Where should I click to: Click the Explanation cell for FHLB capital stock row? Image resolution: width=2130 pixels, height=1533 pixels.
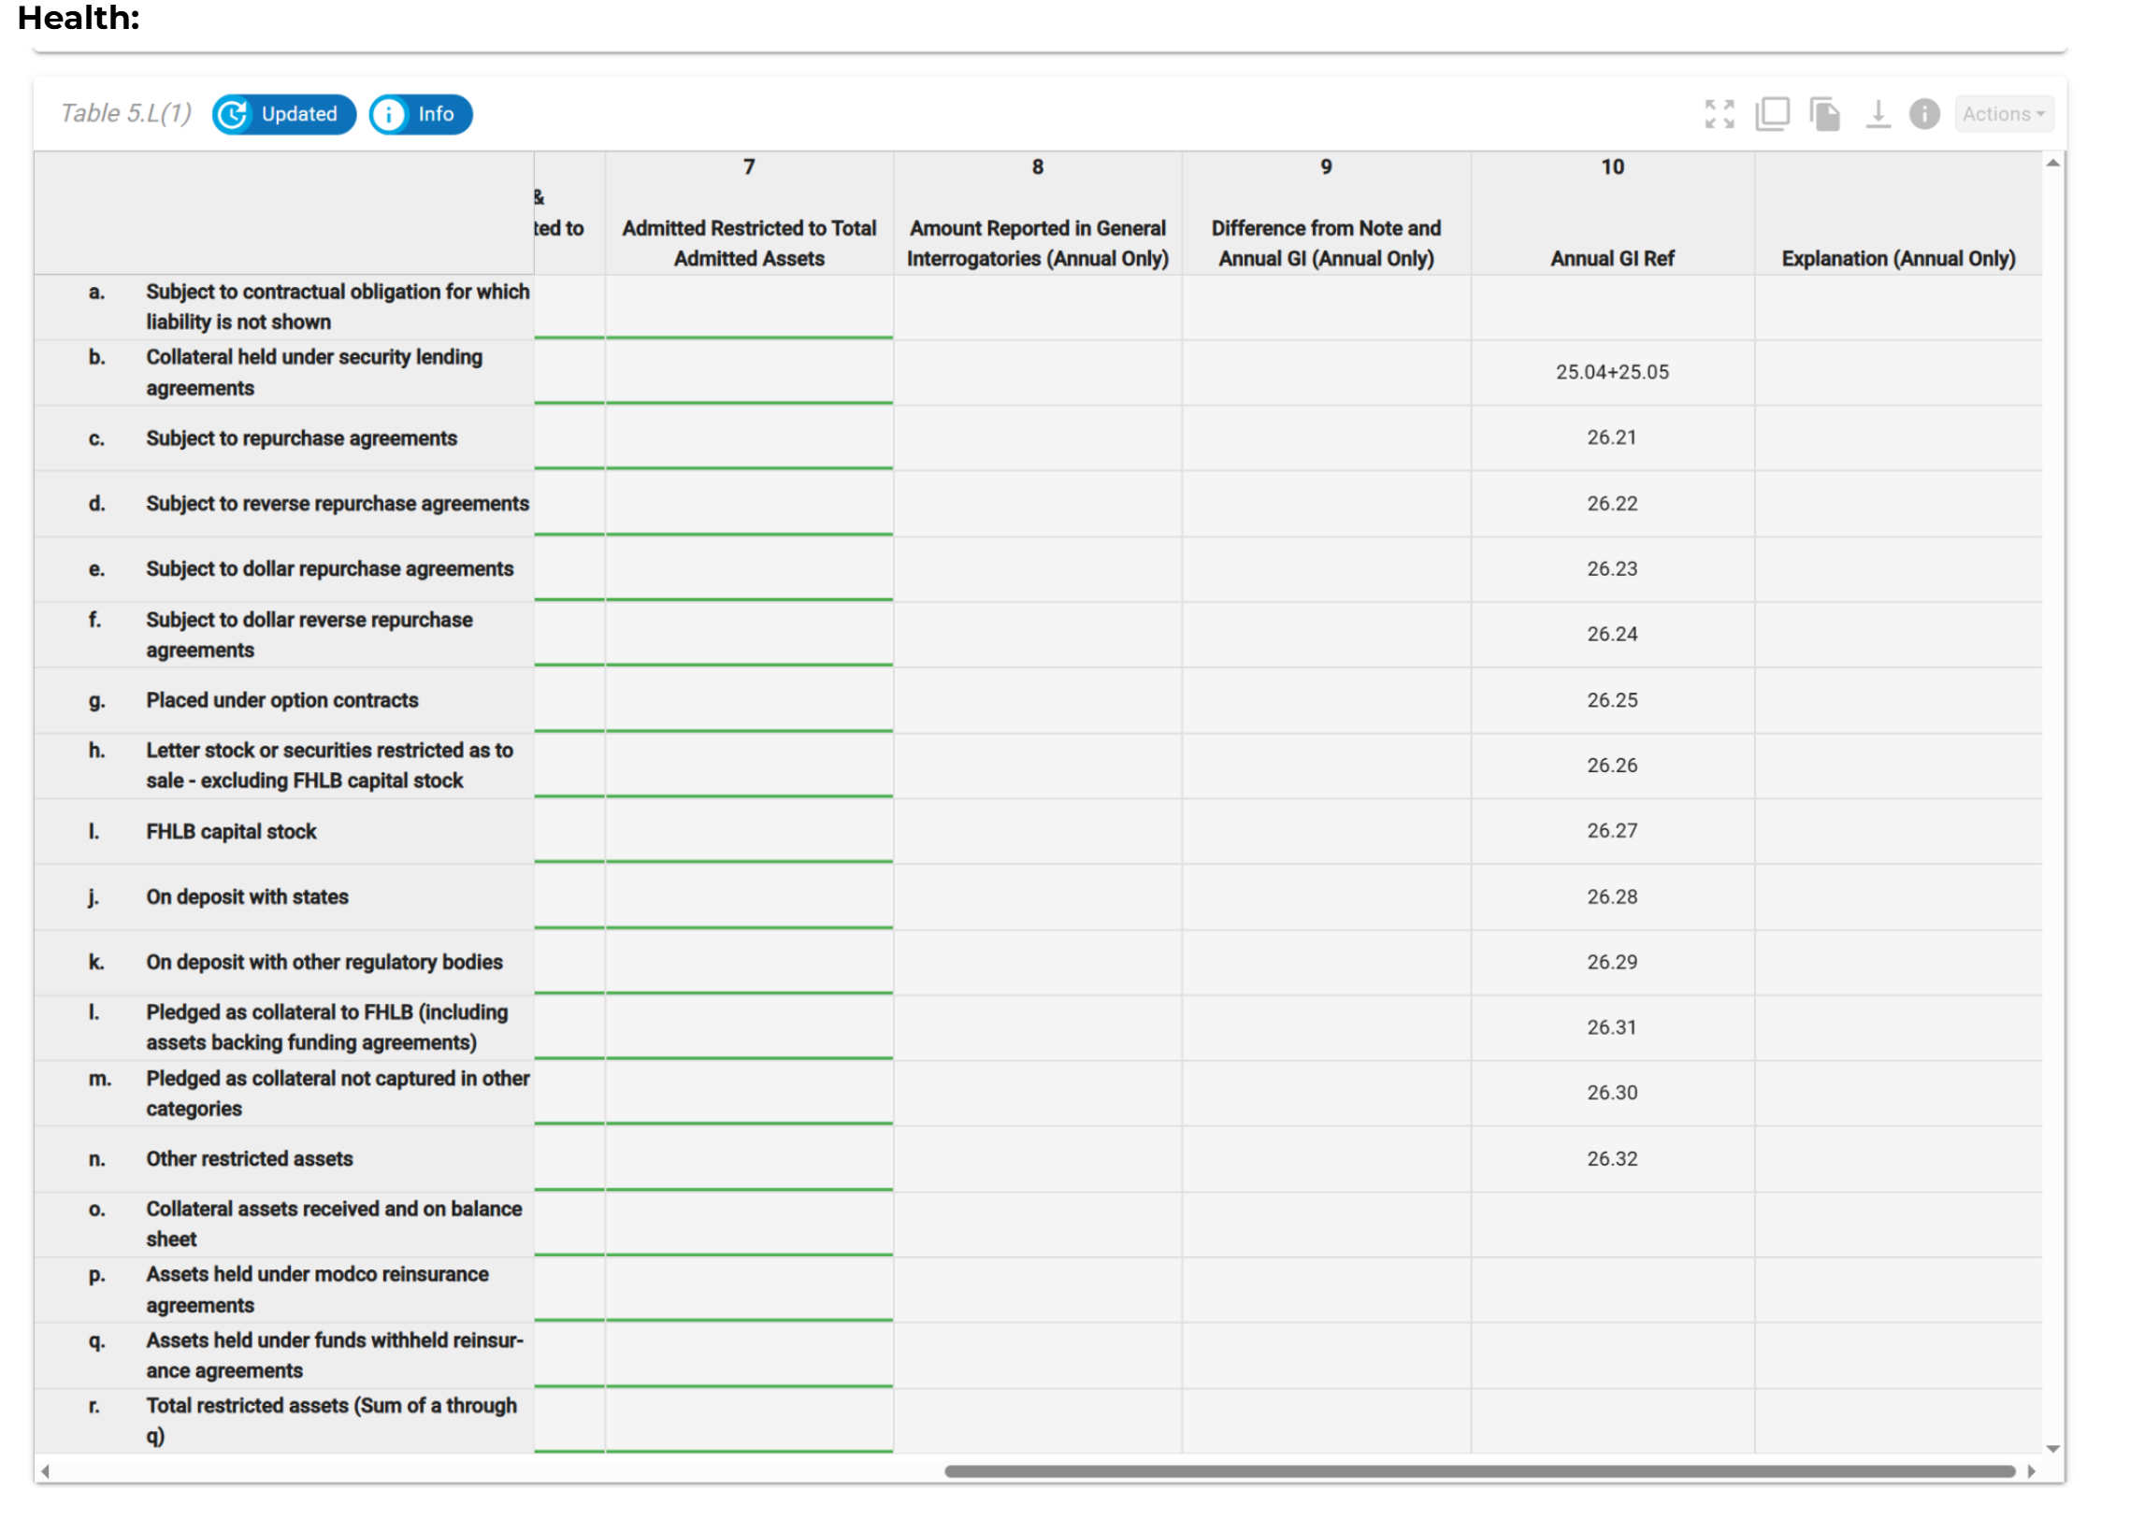(x=1898, y=832)
